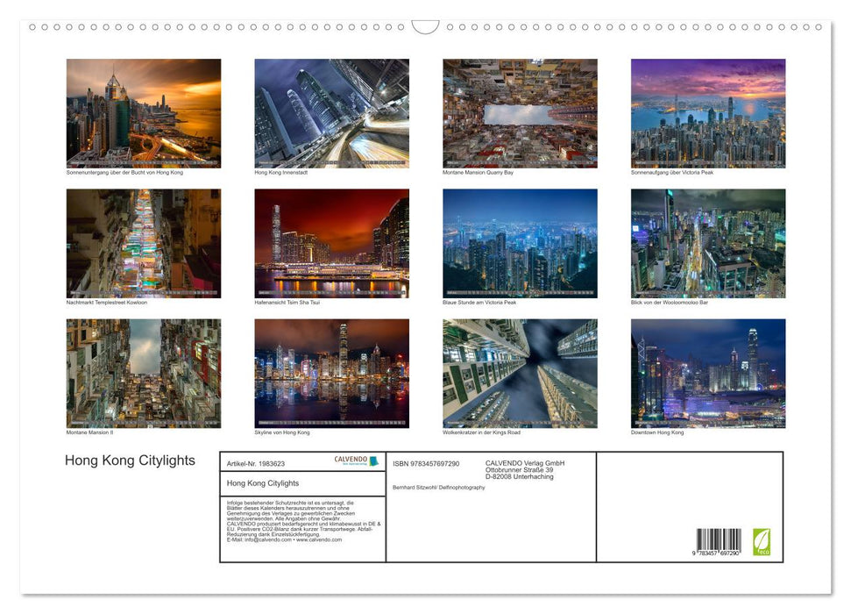Select the Artikel-Nr. 1983623 label
This screenshot has height=614, width=851.
257,462
